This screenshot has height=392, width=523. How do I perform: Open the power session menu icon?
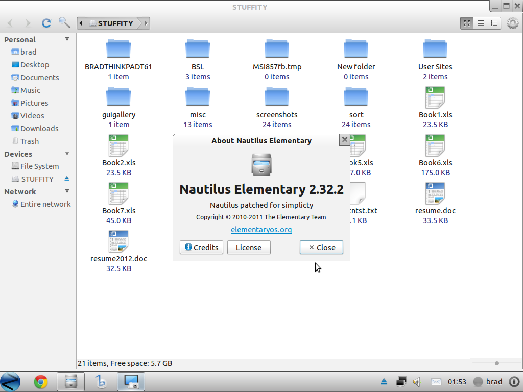[x=514, y=382]
